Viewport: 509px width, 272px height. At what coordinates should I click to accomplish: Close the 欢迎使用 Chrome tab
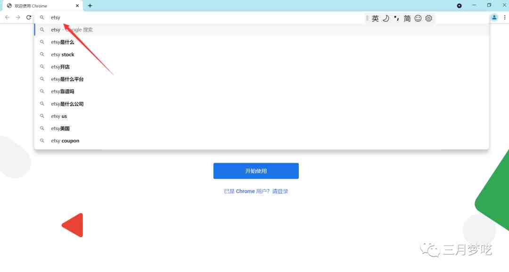(77, 6)
